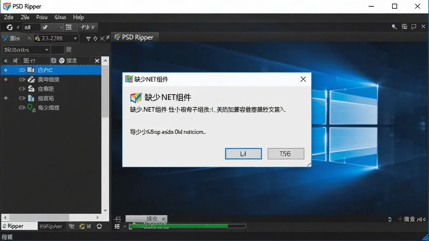Toggle visibility eye on the green Q row
The image size is (429, 241).
coord(22,108)
